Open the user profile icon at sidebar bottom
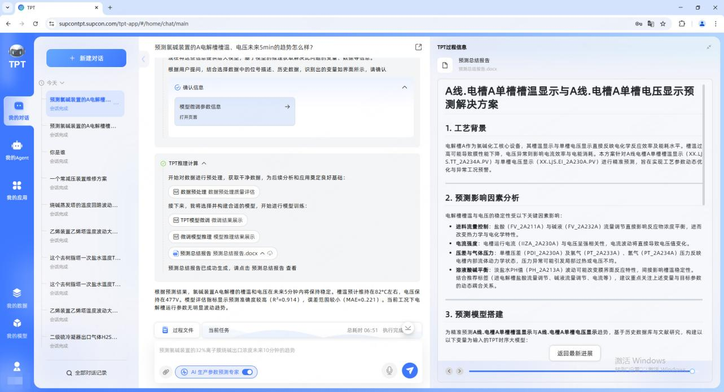The width and height of the screenshot is (724, 392). coord(17,366)
